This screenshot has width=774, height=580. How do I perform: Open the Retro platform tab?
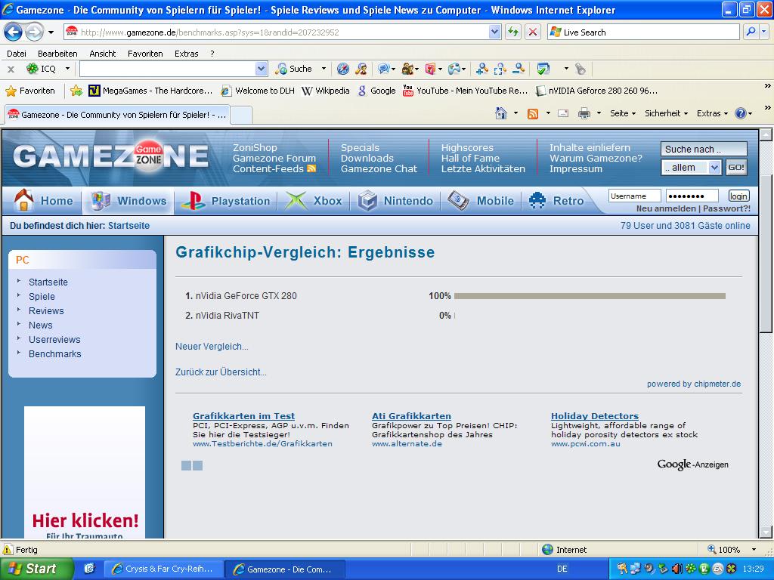[x=557, y=201]
